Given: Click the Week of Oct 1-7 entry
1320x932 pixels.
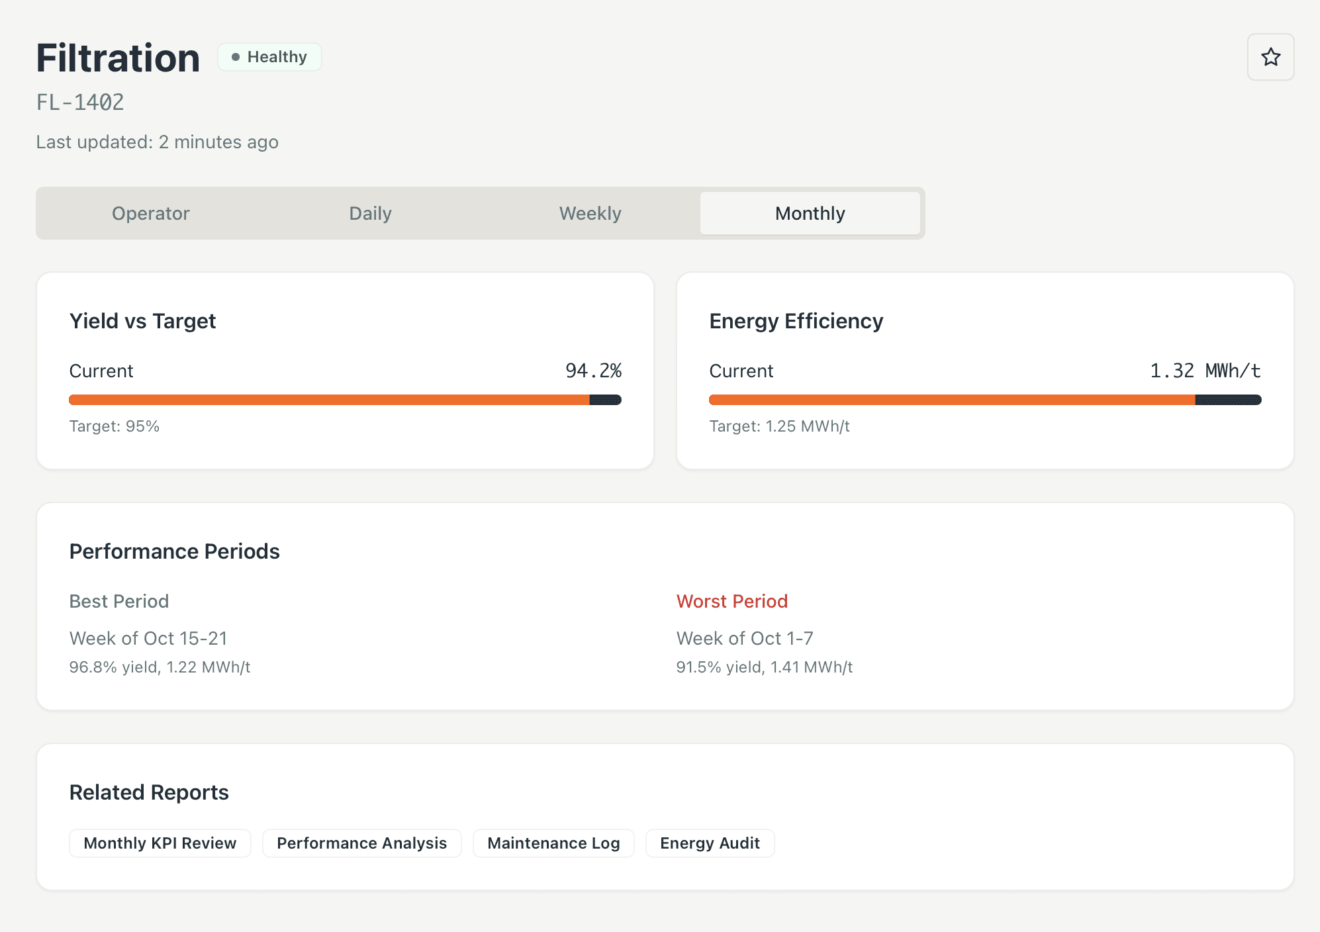Looking at the screenshot, I should 745,638.
